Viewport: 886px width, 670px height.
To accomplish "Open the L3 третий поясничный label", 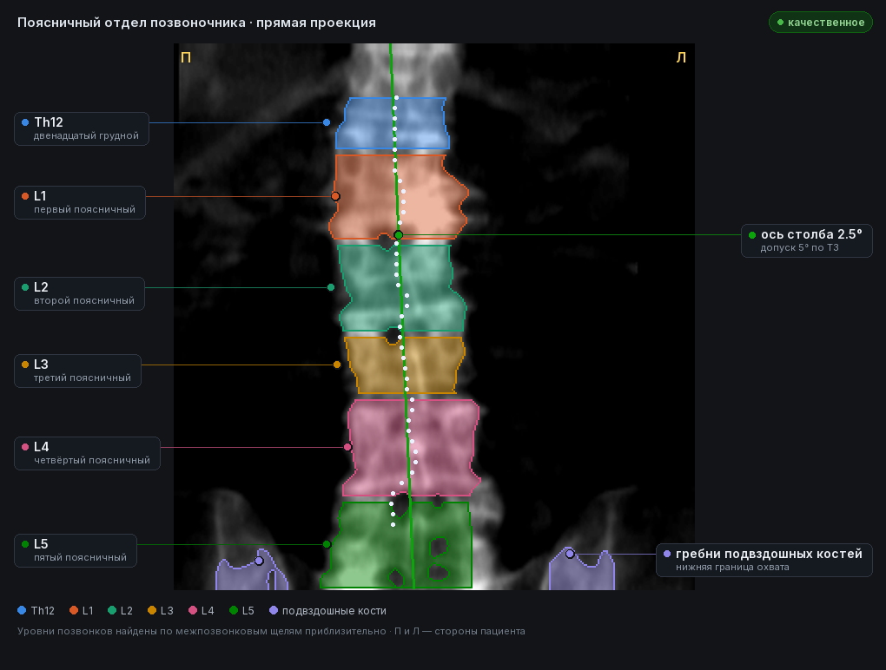I will tap(77, 371).
